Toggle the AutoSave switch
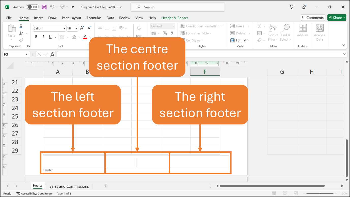This screenshot has width=350, height=197. point(33,7)
